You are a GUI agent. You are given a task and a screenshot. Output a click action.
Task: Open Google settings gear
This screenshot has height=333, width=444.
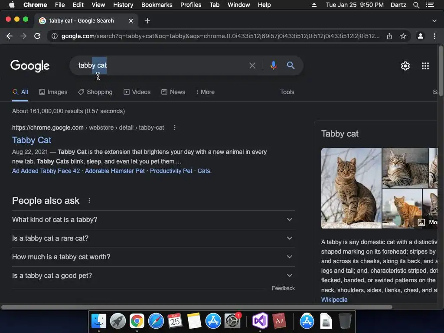point(405,66)
